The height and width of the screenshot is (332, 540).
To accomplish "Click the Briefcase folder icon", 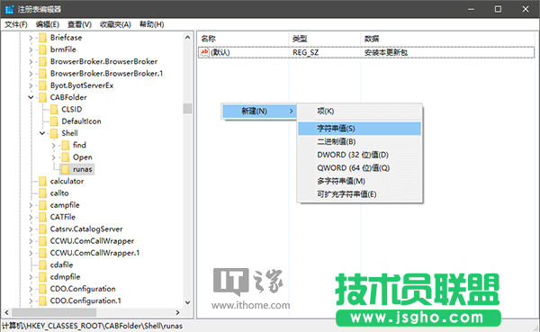I will pyautogui.click(x=42, y=38).
